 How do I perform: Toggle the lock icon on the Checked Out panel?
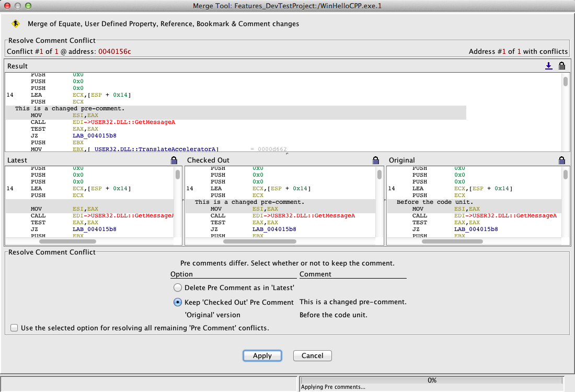pos(375,160)
